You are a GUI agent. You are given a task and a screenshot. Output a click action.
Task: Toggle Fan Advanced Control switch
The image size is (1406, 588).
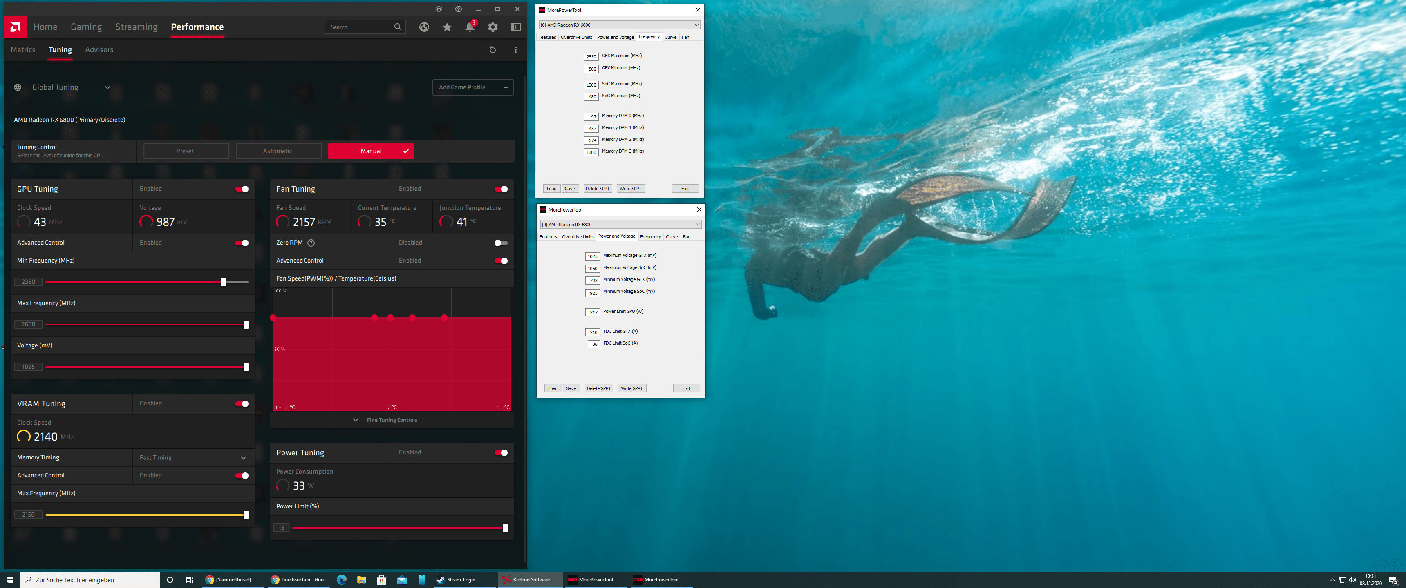[x=501, y=261]
